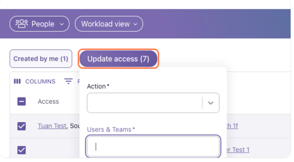Toggle the select-all checkbox in header

21,101
